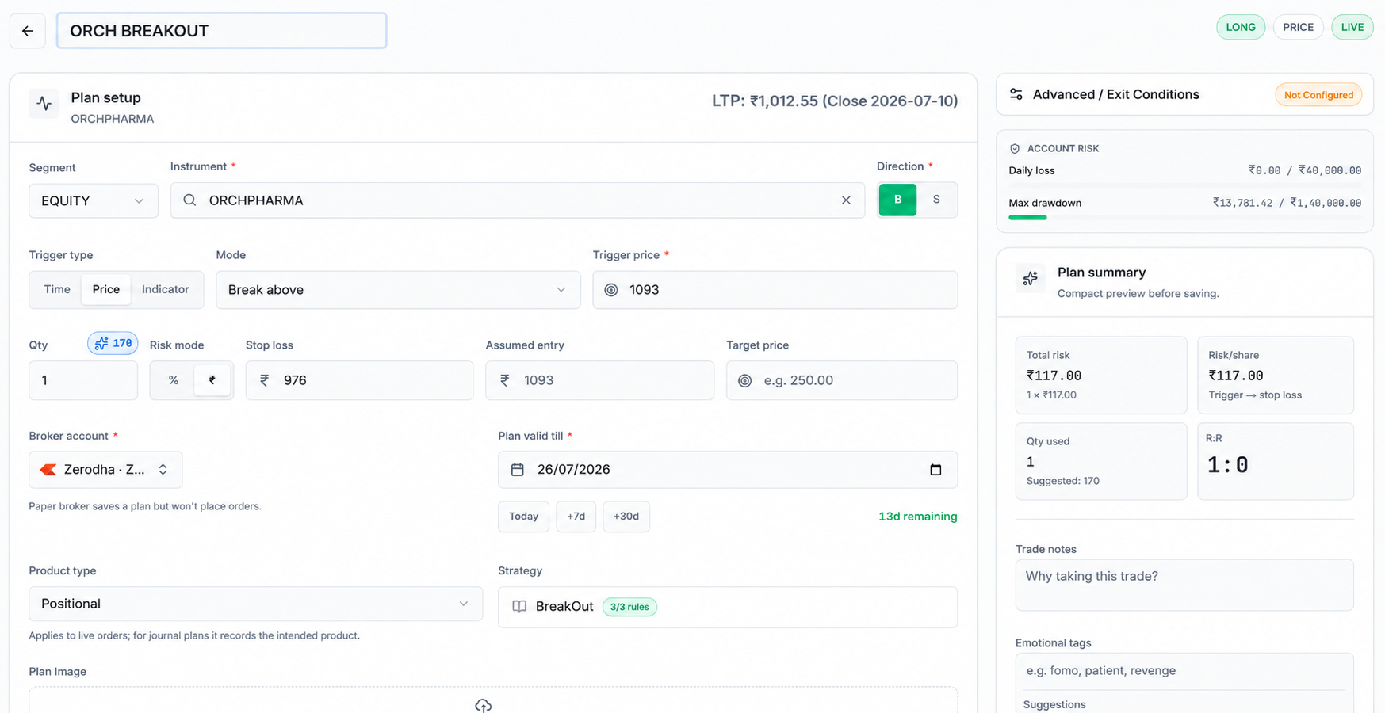
Task: Click the instrument search magnifier icon
Action: [189, 200]
